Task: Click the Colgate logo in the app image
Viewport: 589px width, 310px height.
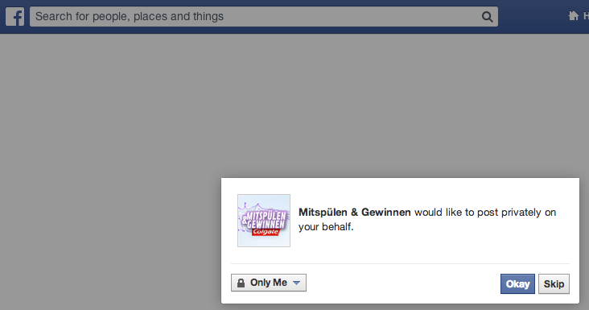Action: tap(266, 232)
